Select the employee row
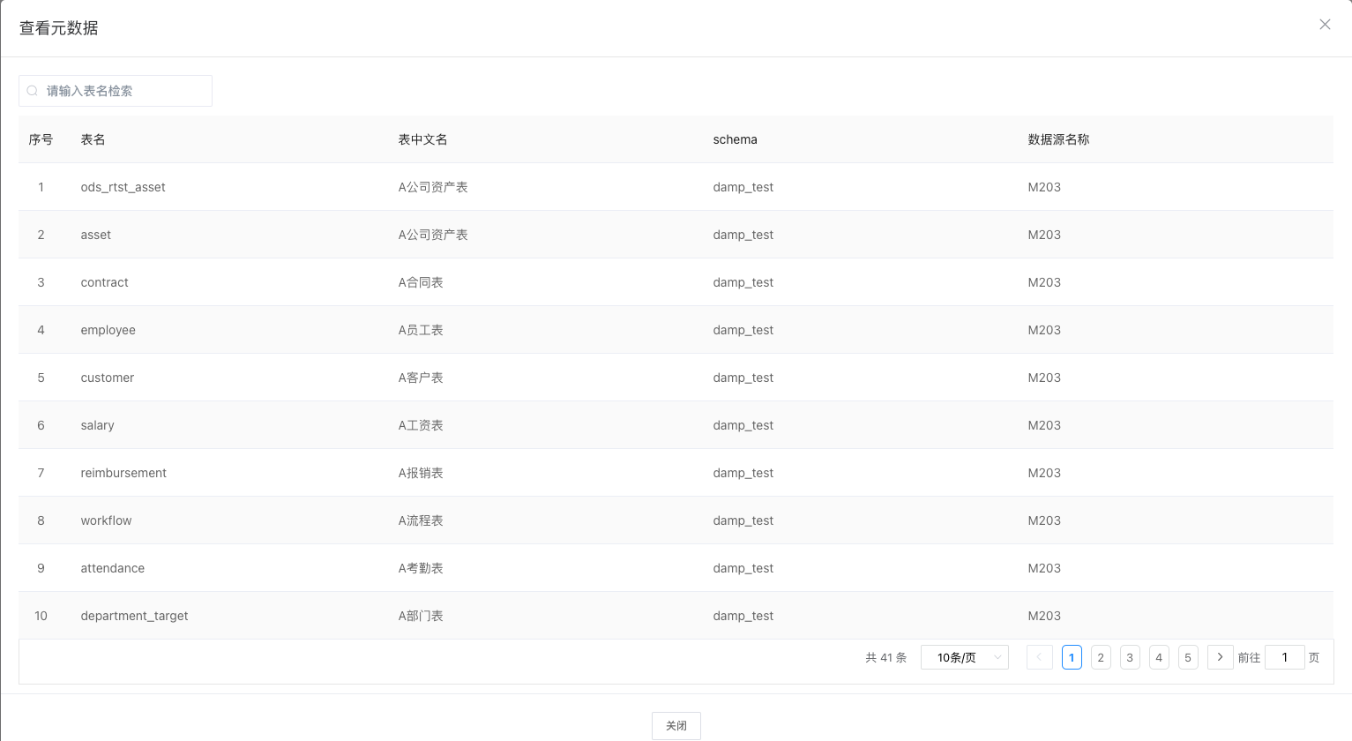The height and width of the screenshot is (741, 1352). pyautogui.click(x=108, y=330)
